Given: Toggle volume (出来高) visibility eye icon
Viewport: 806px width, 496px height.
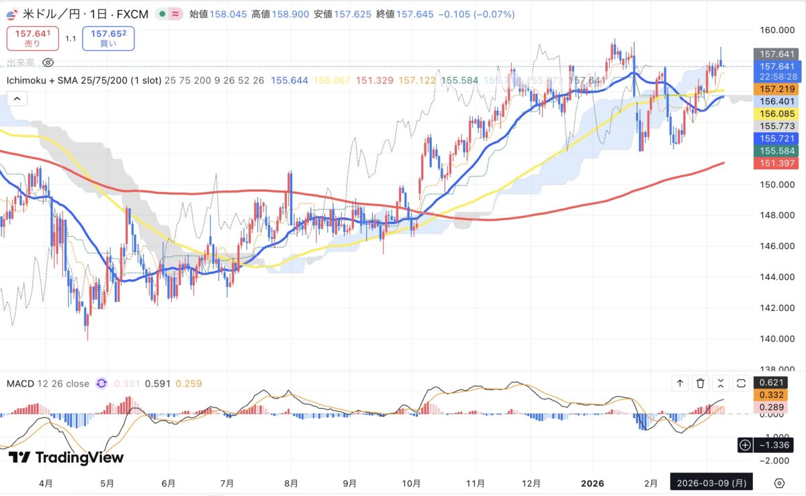Looking at the screenshot, I should click(48, 62).
